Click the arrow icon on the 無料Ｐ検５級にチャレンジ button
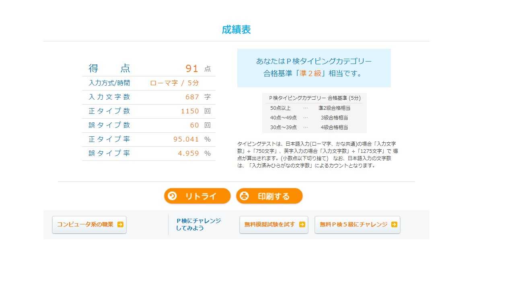The image size is (524, 292). click(394, 224)
